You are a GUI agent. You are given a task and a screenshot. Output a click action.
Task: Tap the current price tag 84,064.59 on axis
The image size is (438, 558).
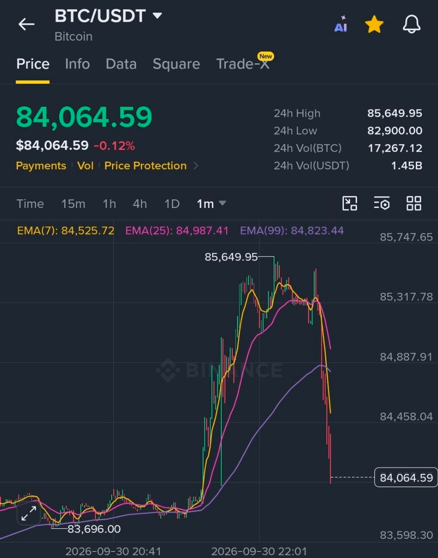pyautogui.click(x=406, y=477)
